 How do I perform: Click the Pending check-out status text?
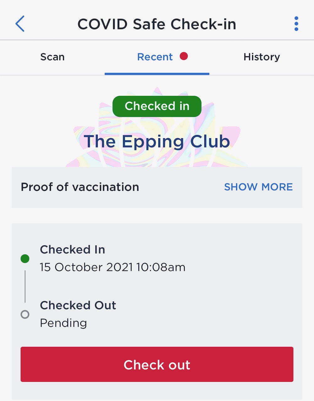(x=63, y=323)
